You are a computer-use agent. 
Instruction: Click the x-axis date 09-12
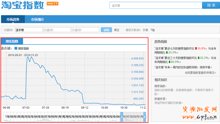(x=85, y=108)
